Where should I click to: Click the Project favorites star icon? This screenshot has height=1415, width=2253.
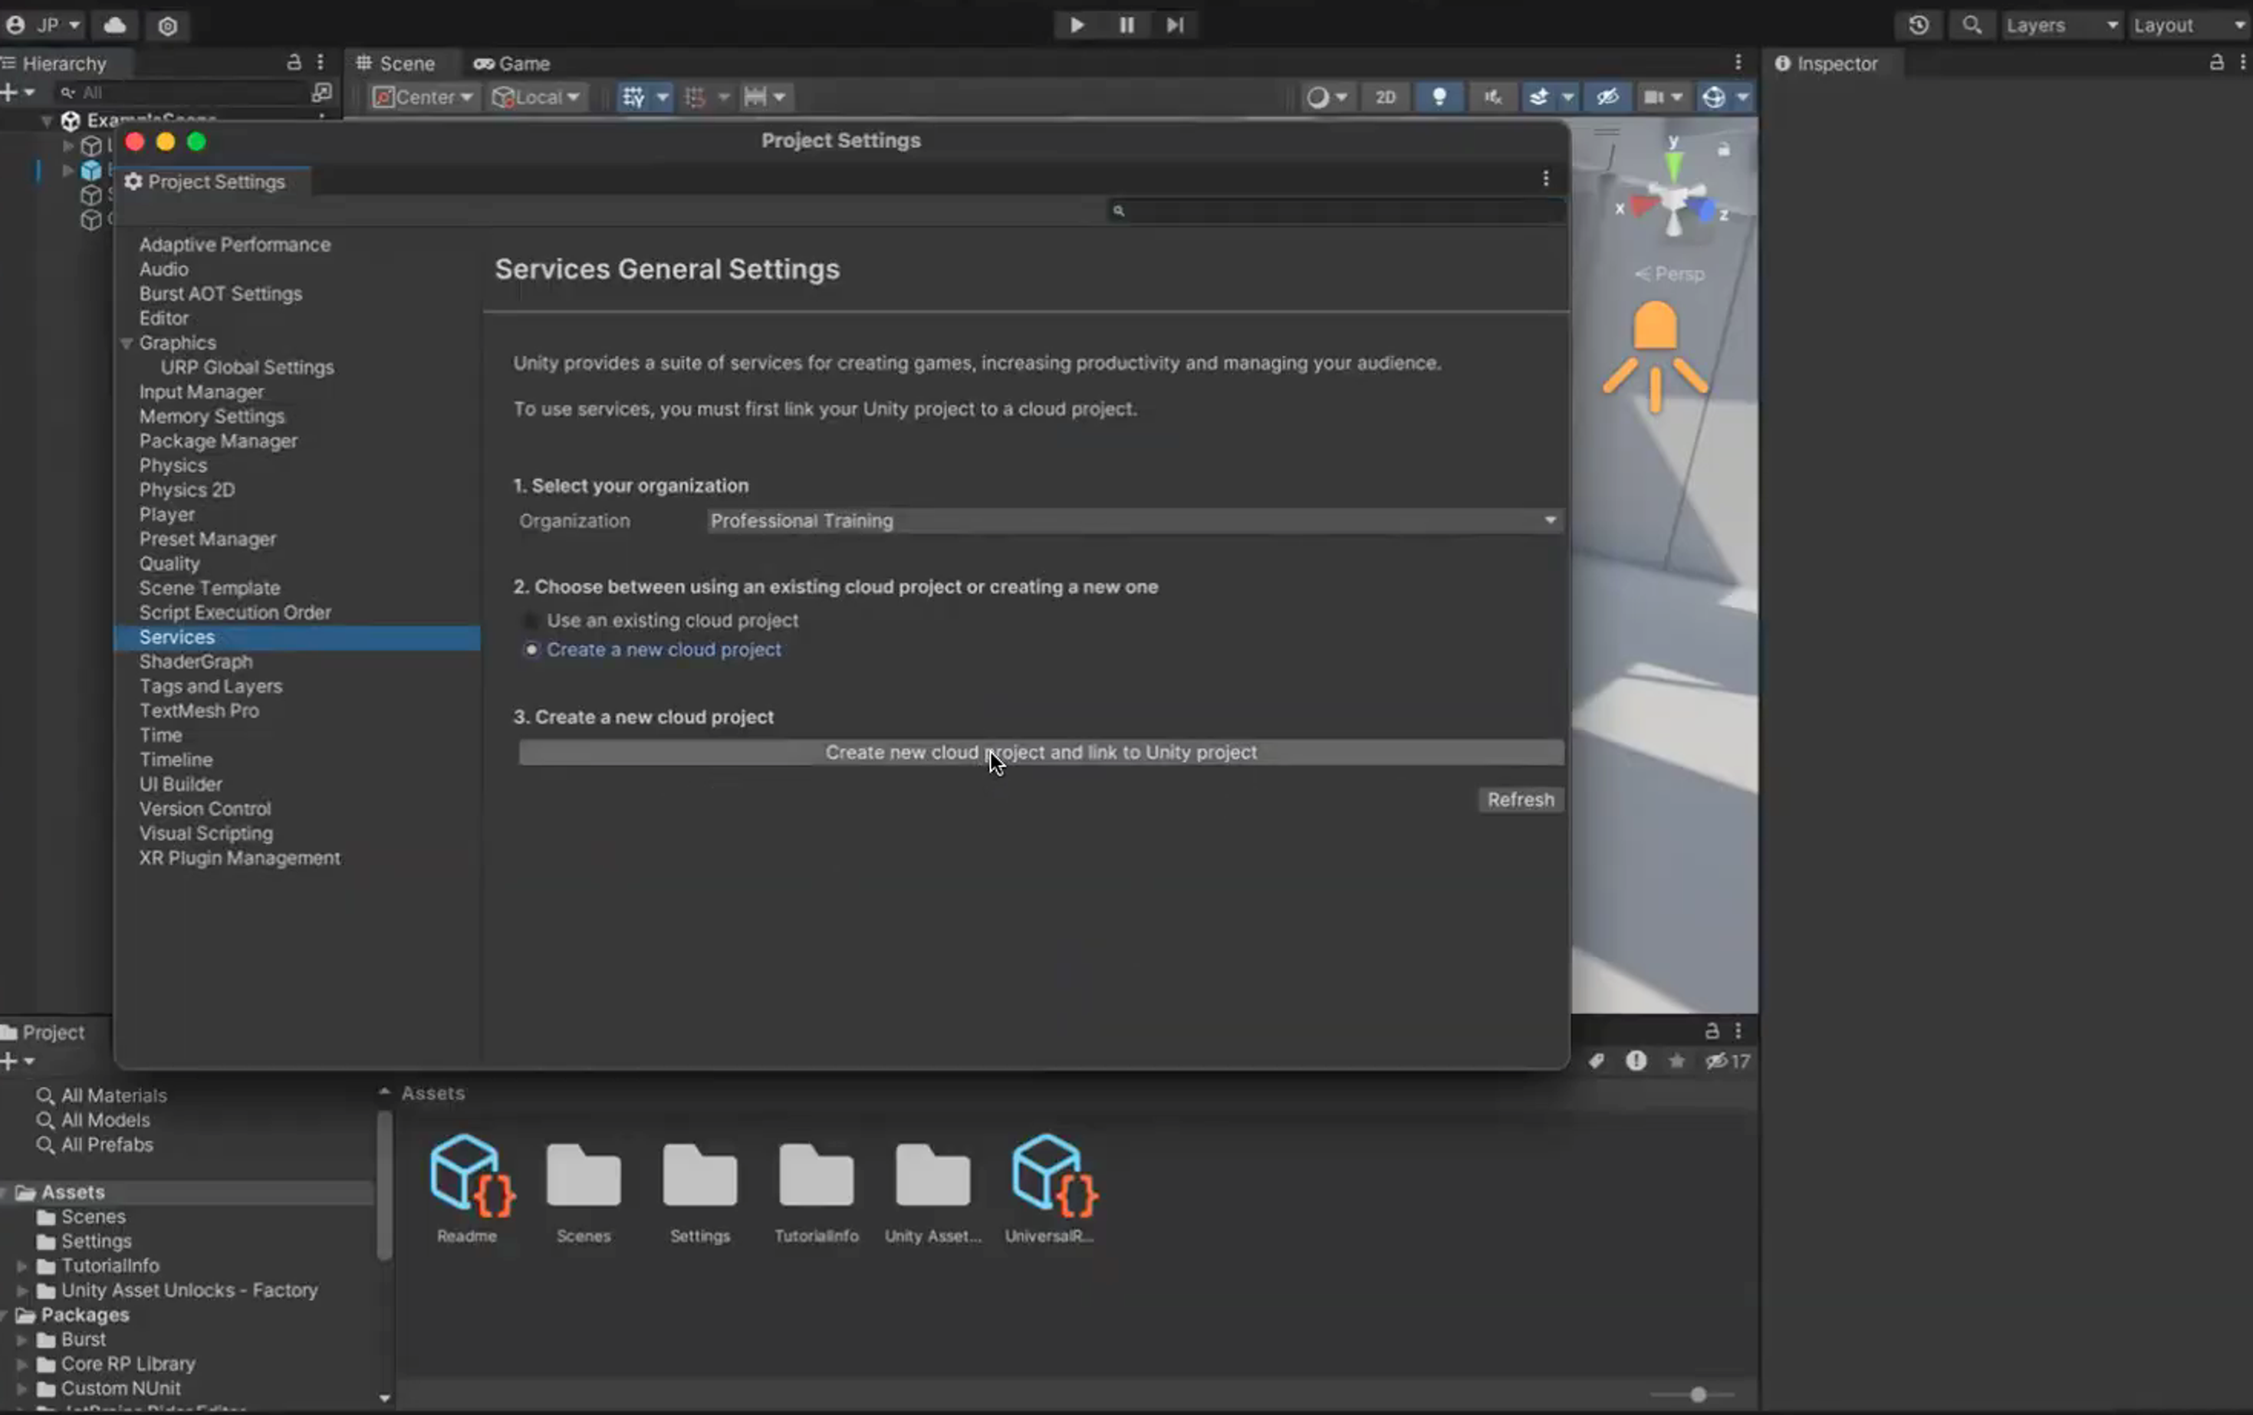(1676, 1062)
